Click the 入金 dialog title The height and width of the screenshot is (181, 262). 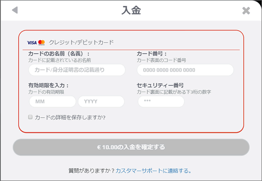(x=131, y=10)
